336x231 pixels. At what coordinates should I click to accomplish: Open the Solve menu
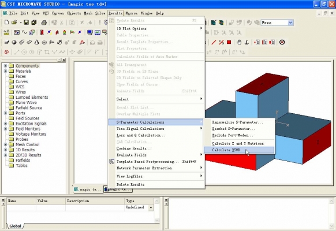tap(100, 13)
